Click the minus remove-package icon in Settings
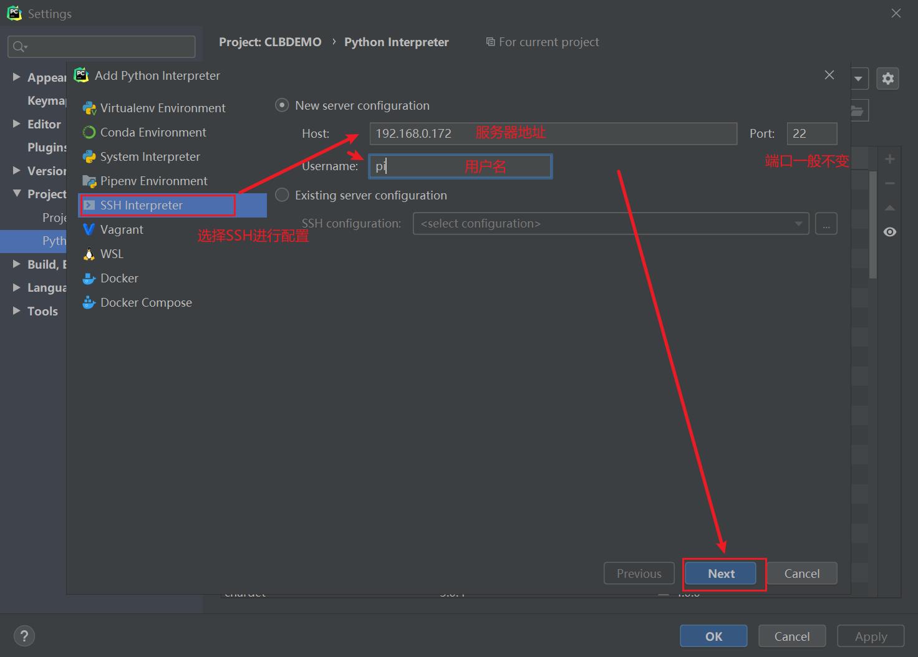The image size is (918, 657). point(890,183)
